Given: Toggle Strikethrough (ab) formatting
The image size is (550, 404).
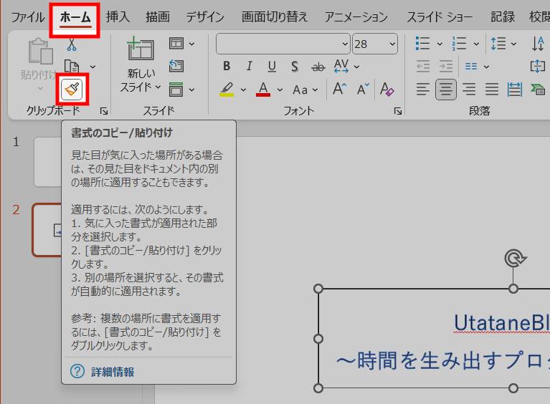Looking at the screenshot, I should point(318,67).
